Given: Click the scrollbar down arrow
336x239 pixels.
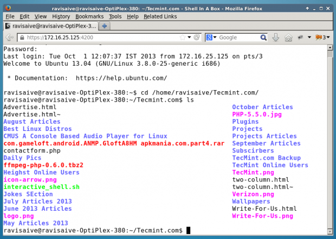Looking at the screenshot, I should coord(330,231).
